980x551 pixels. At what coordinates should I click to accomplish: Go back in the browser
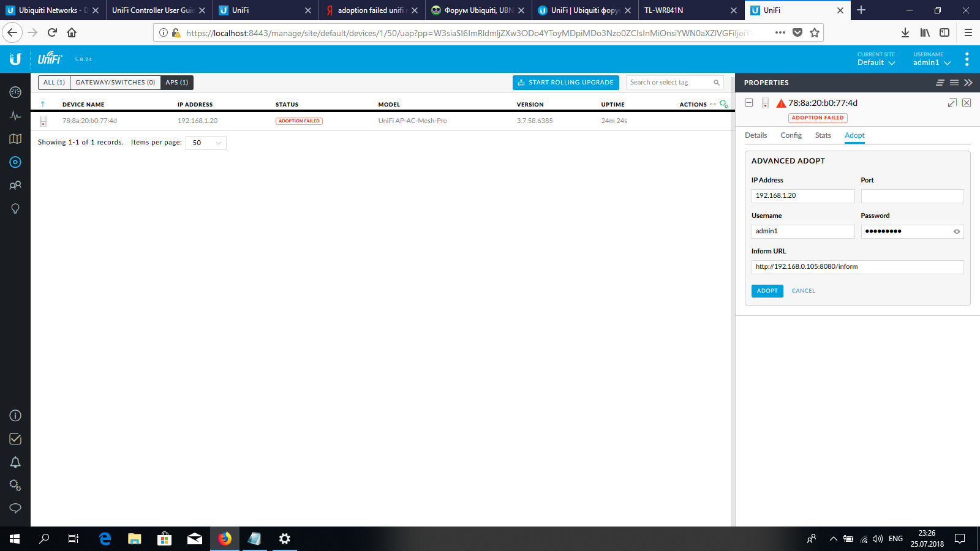pos(12,32)
